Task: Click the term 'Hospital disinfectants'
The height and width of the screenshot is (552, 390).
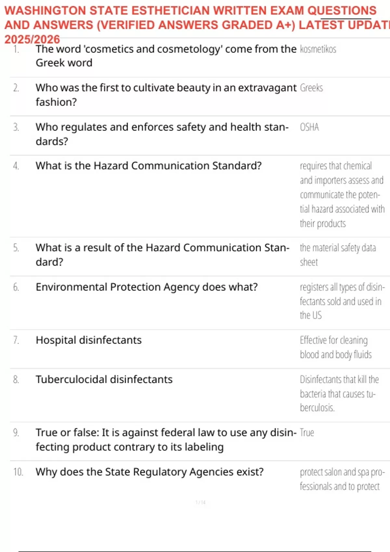Action: [88, 340]
